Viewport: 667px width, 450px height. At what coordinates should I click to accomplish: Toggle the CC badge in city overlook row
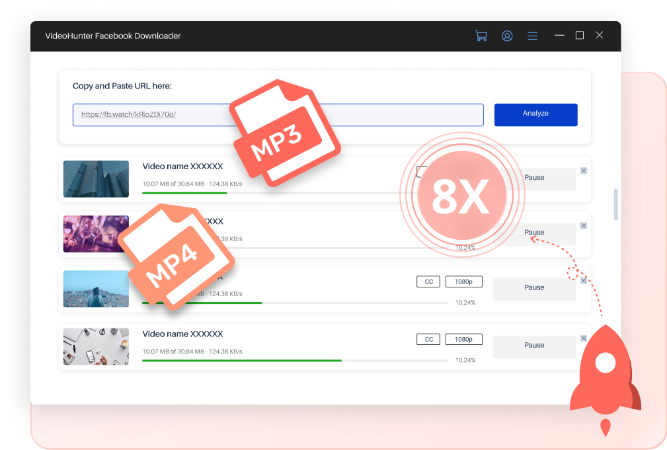tap(428, 281)
